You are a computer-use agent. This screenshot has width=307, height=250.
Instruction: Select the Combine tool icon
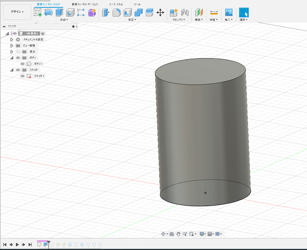[138, 13]
